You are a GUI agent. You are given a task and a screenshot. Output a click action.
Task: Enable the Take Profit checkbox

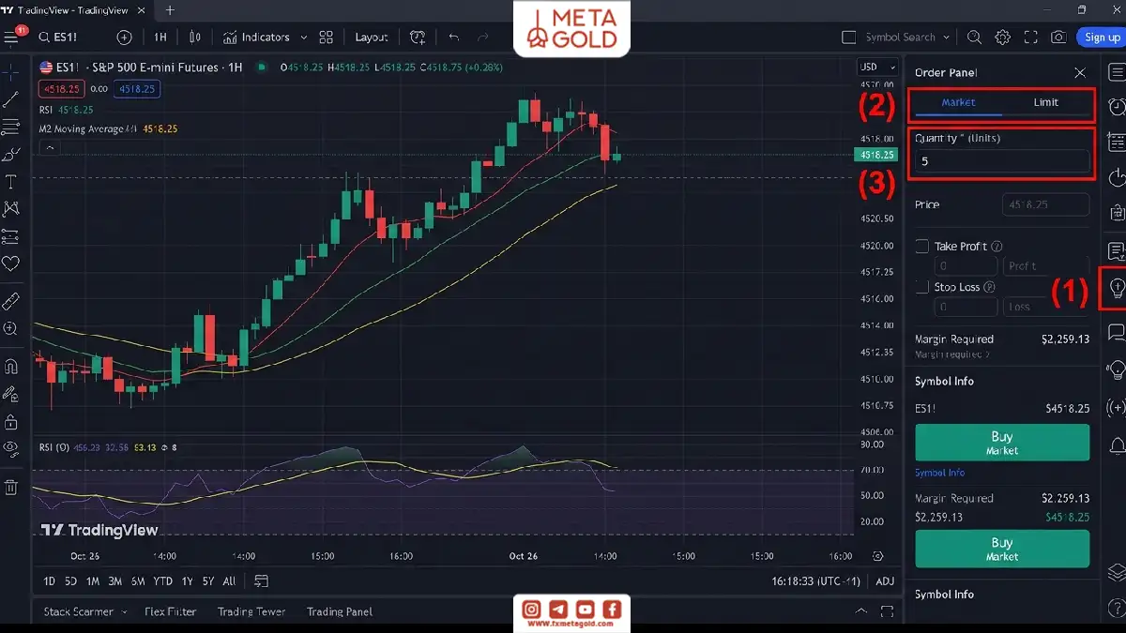pyautogui.click(x=922, y=247)
